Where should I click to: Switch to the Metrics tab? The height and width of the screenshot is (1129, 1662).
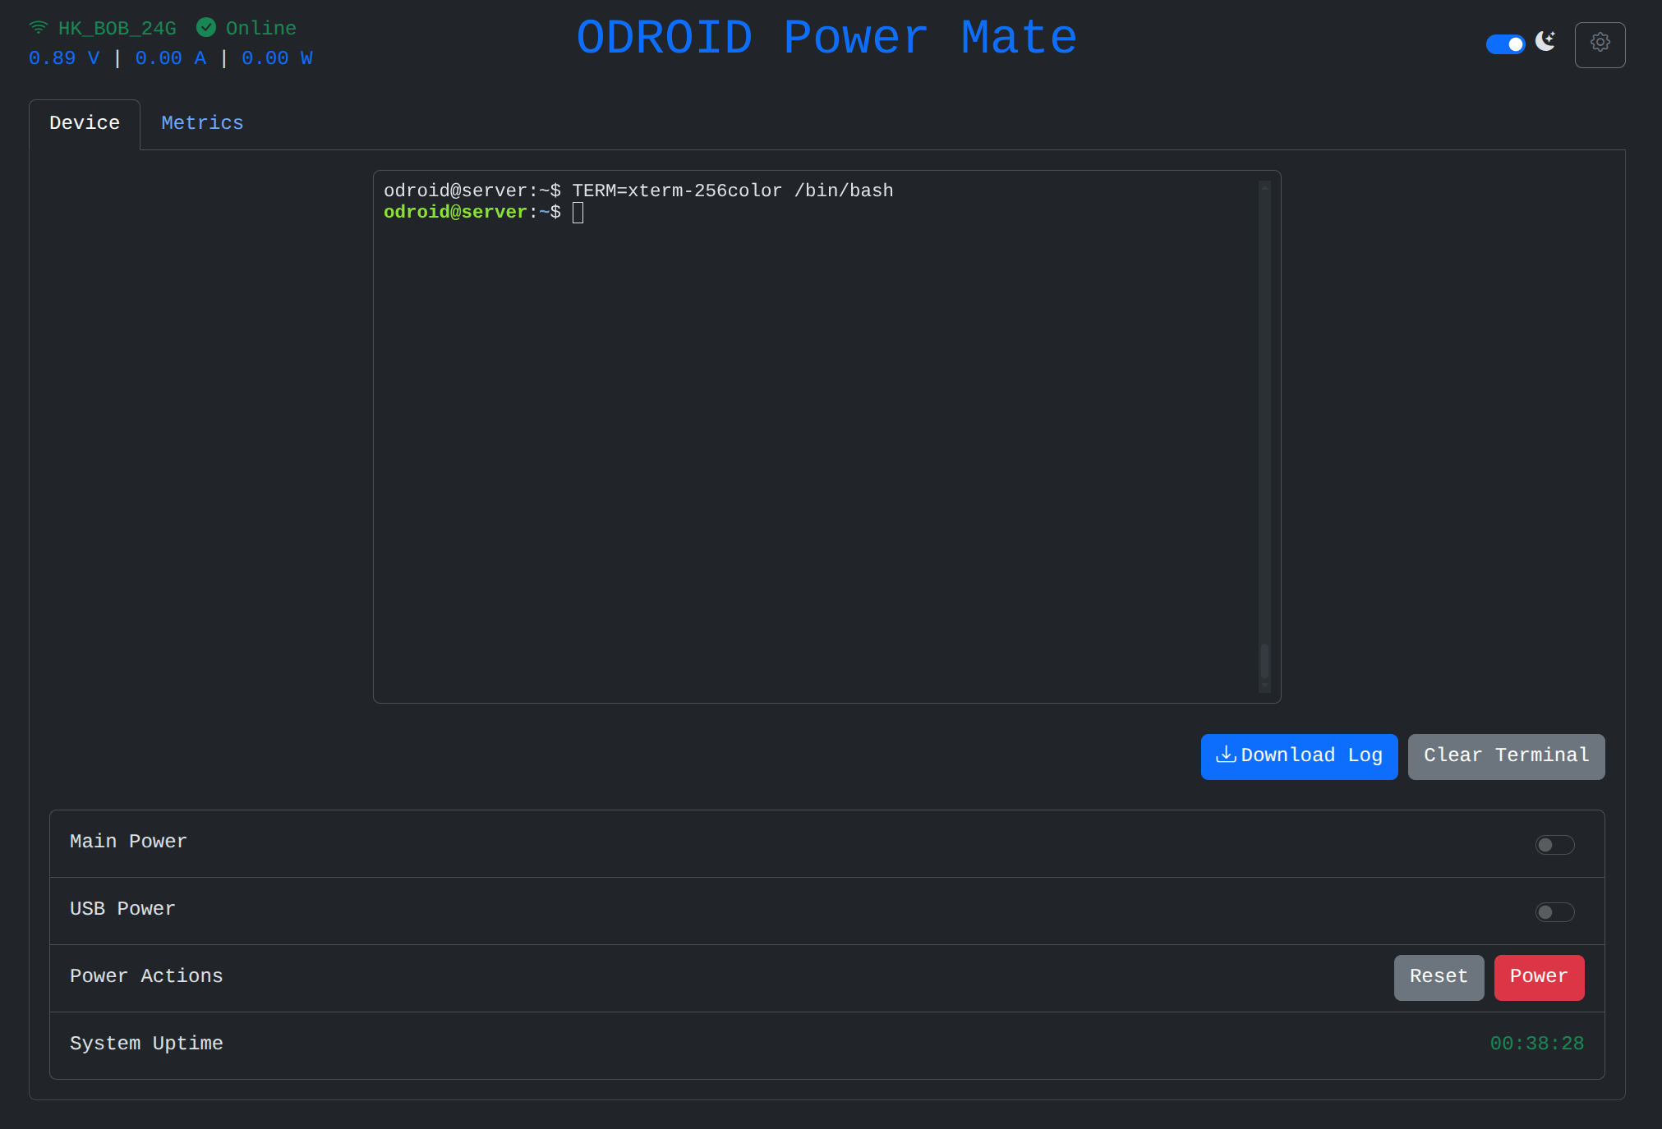coord(202,123)
